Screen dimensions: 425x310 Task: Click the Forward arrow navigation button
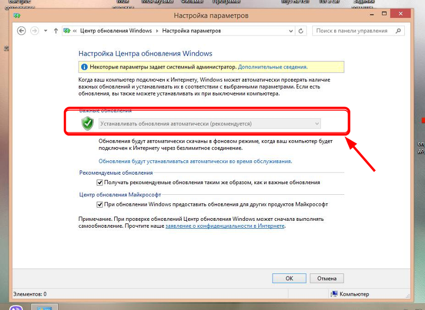(35, 31)
